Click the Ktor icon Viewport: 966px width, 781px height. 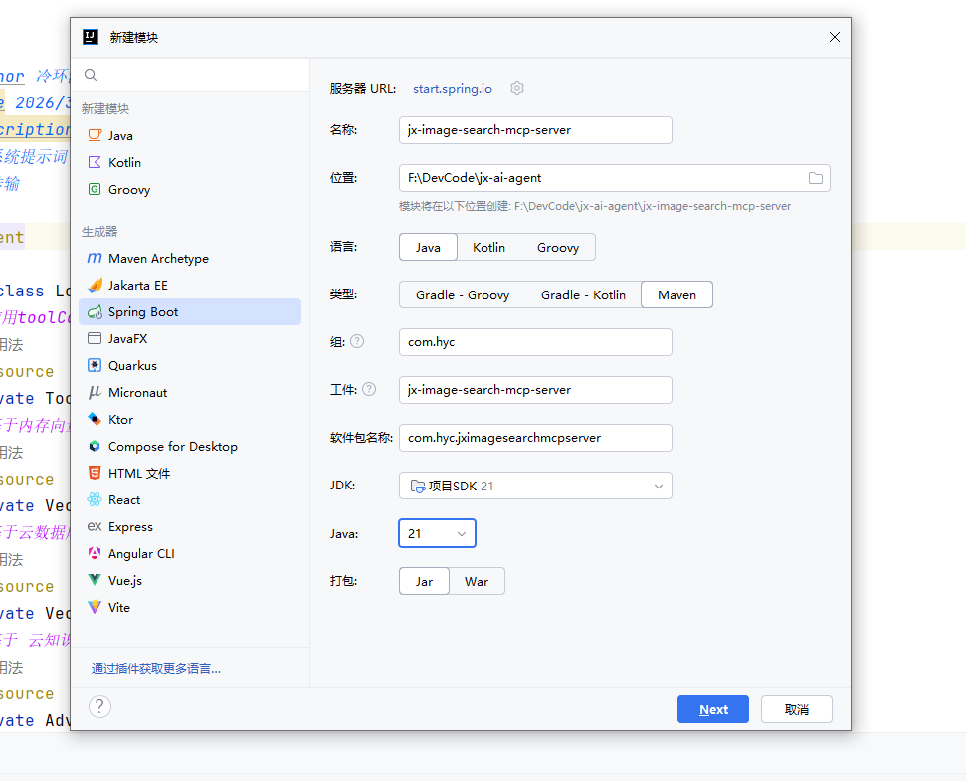(95, 420)
